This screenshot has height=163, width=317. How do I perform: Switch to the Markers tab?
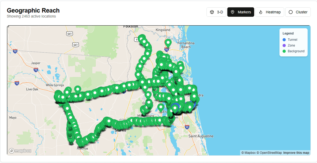(x=241, y=12)
